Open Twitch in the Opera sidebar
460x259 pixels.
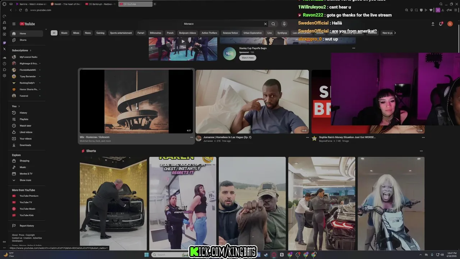point(4,43)
